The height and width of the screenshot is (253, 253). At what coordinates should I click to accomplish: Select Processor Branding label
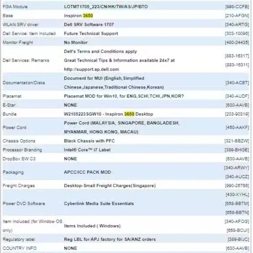22,150
